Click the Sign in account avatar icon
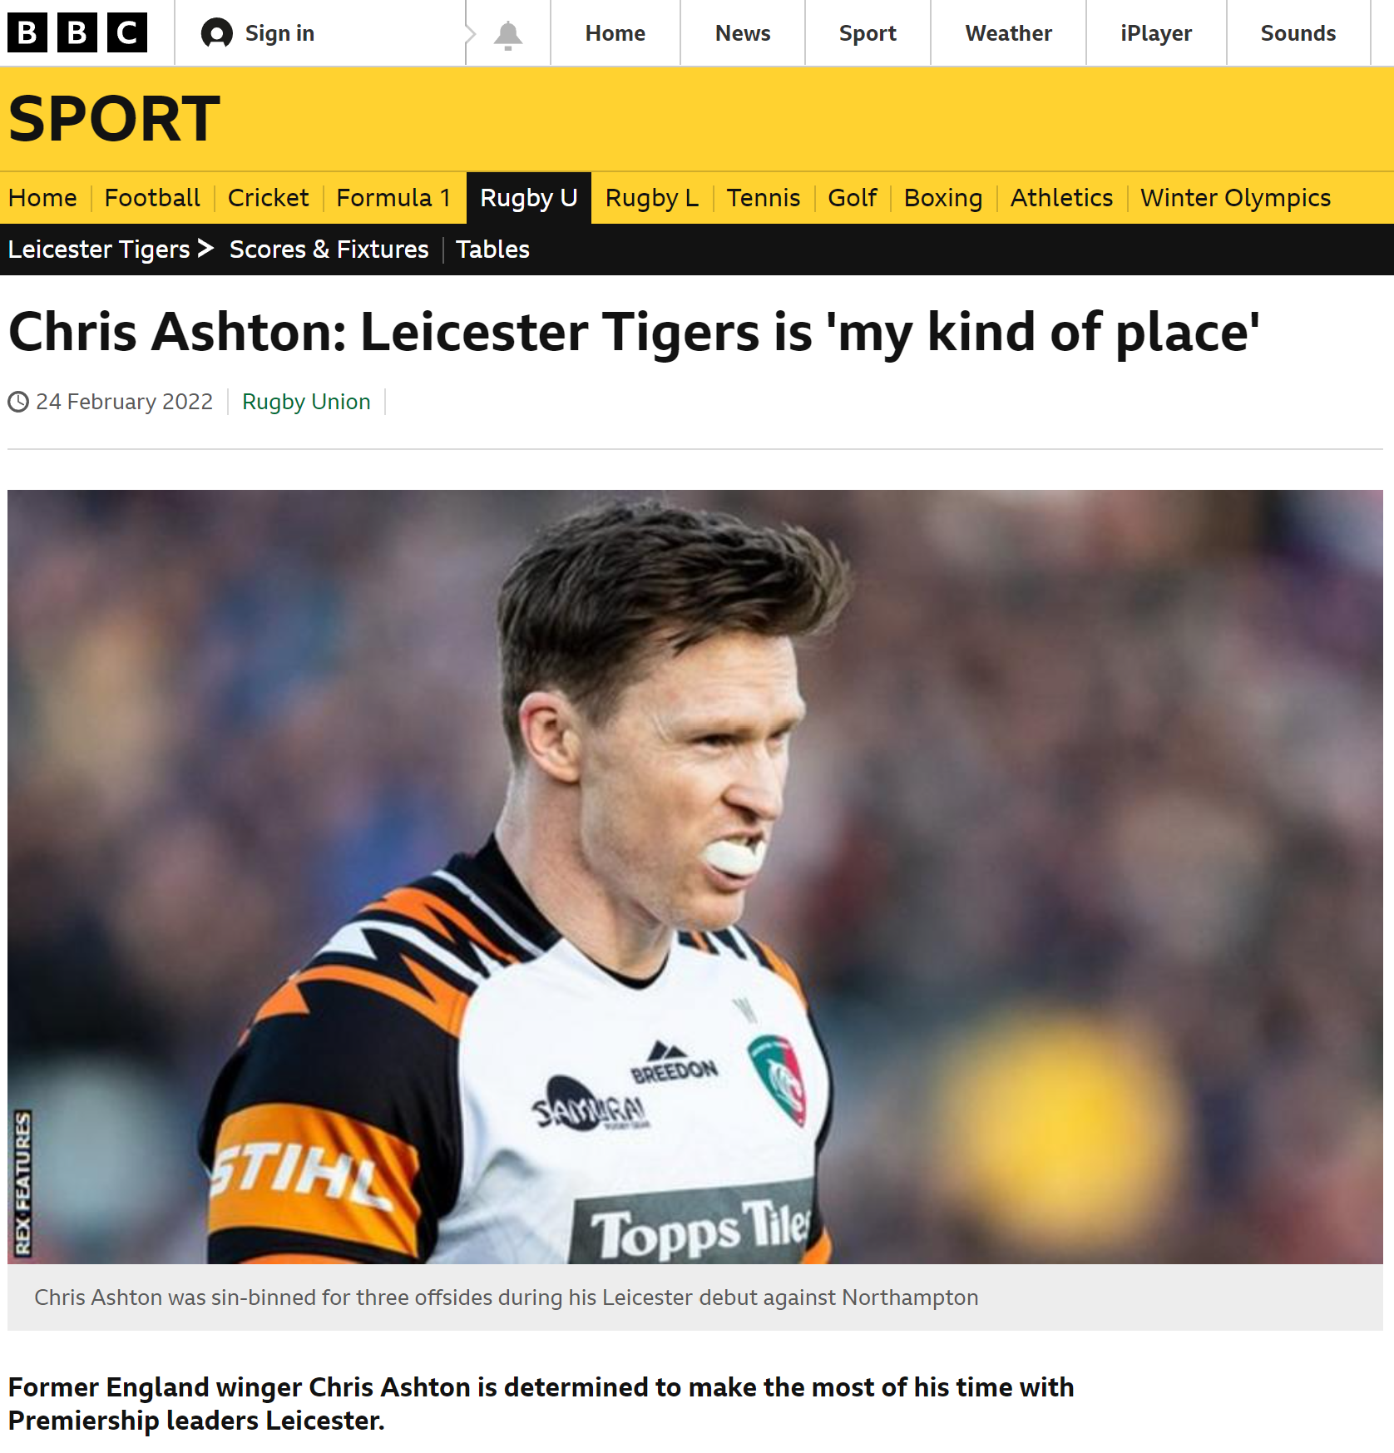Image resolution: width=1394 pixels, height=1453 pixels. [217, 33]
